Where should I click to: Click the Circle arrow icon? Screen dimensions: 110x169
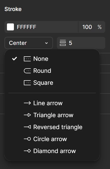point(27,139)
